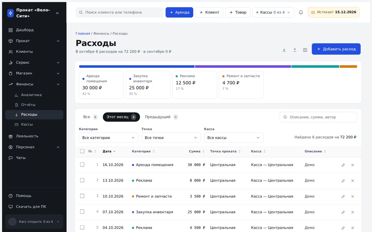The width and height of the screenshot is (372, 232).
Task: Focus the Поиск клиента или телефона field
Action: pos(119,12)
